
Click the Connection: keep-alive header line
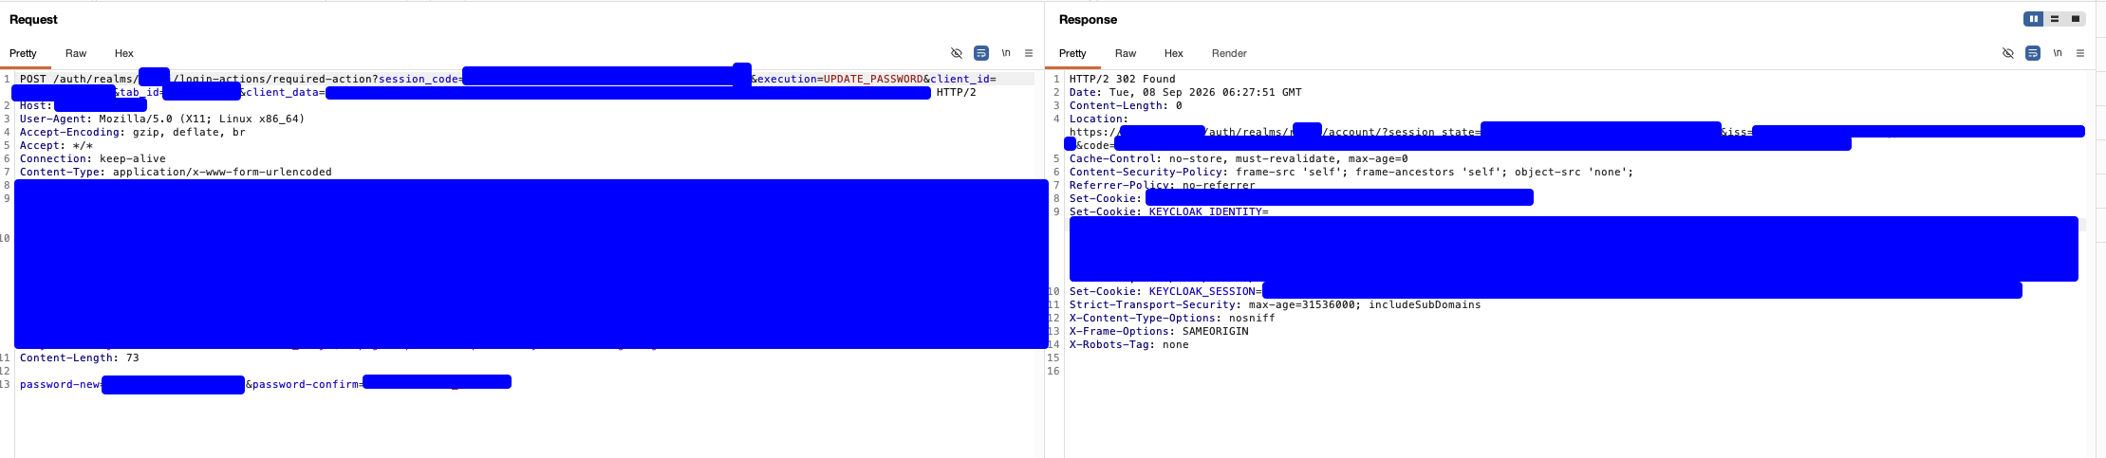pyautogui.click(x=93, y=158)
